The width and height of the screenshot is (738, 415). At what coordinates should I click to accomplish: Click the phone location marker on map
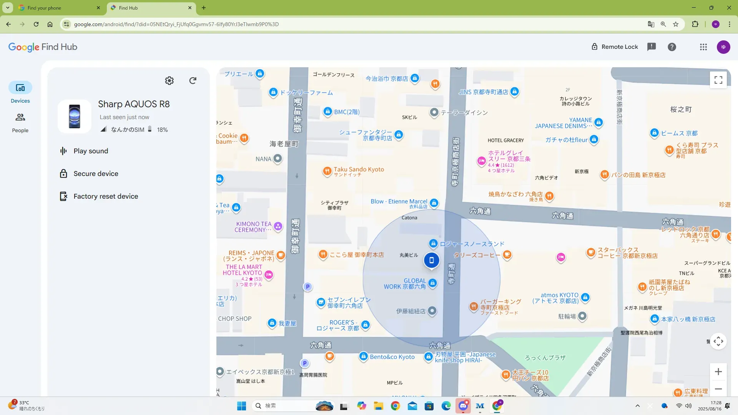pos(431,260)
